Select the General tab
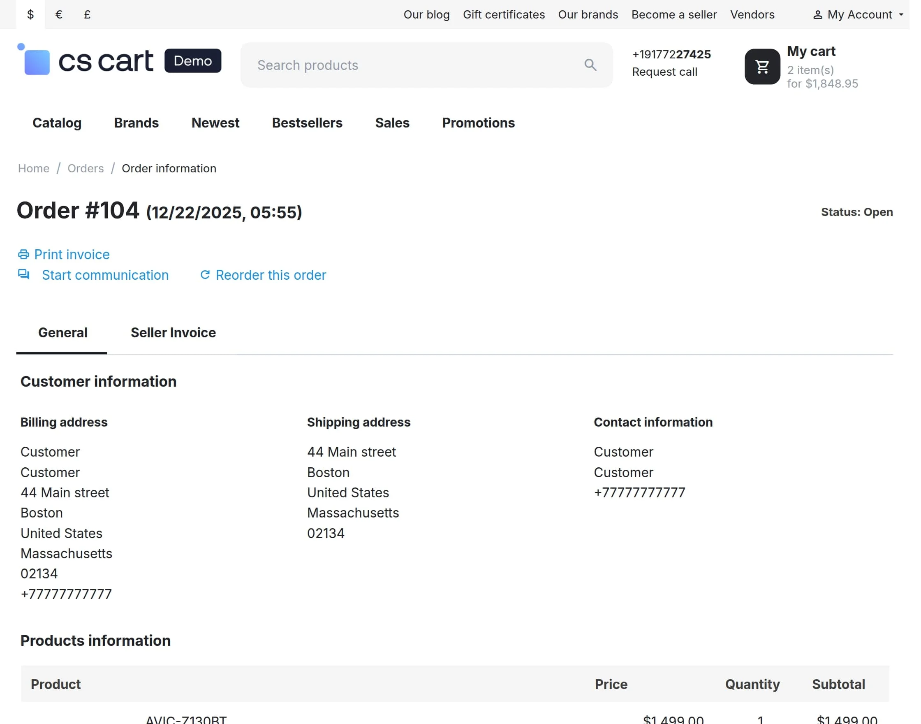The height and width of the screenshot is (724, 921). pyautogui.click(x=62, y=333)
